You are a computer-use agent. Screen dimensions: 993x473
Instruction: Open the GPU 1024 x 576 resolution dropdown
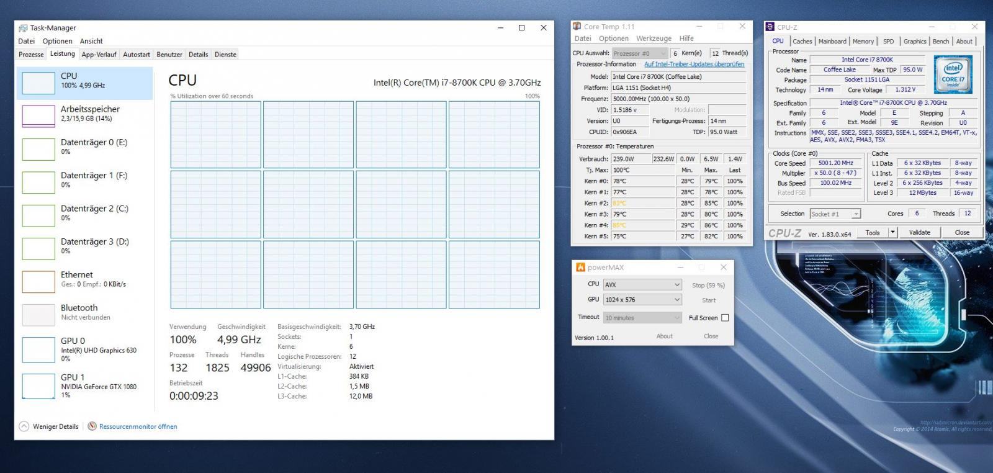[x=642, y=300]
